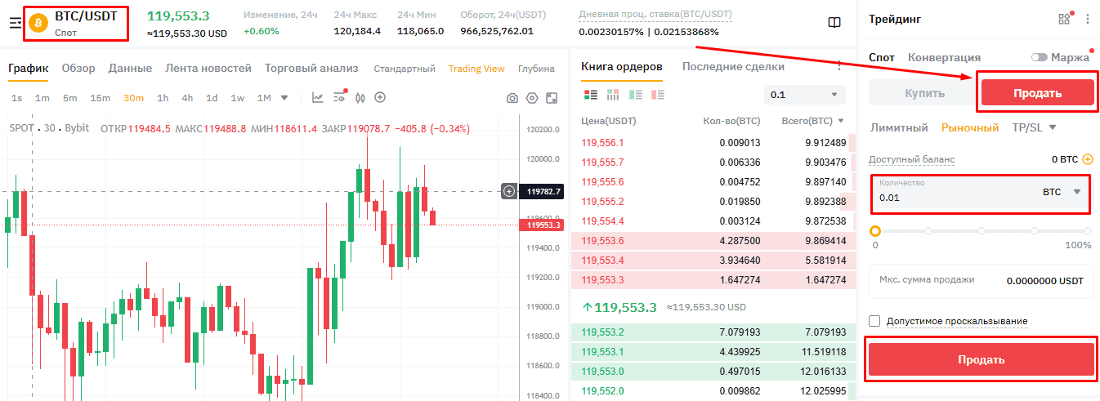1100x401 pixels.
Task: Click ask price 119,556.1 in order book
Action: coord(602,142)
